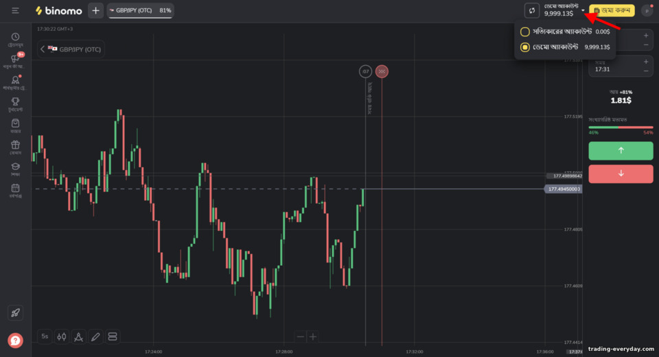Open the 5s timeframe selector
The image size is (659, 357).
tap(45, 336)
